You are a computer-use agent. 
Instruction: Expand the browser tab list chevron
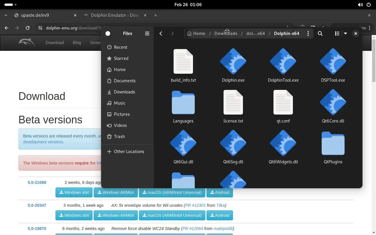[6, 15]
